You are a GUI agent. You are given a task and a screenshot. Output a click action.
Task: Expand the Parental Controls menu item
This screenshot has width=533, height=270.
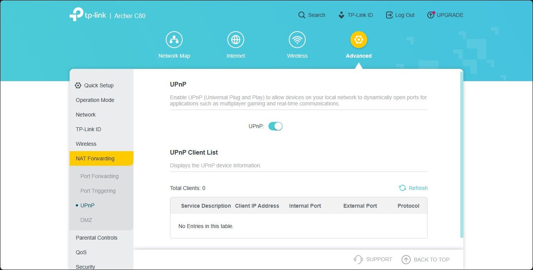96,238
